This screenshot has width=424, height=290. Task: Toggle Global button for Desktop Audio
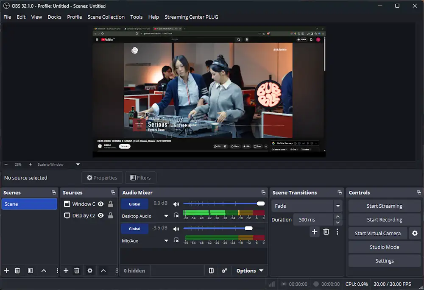coord(134,204)
